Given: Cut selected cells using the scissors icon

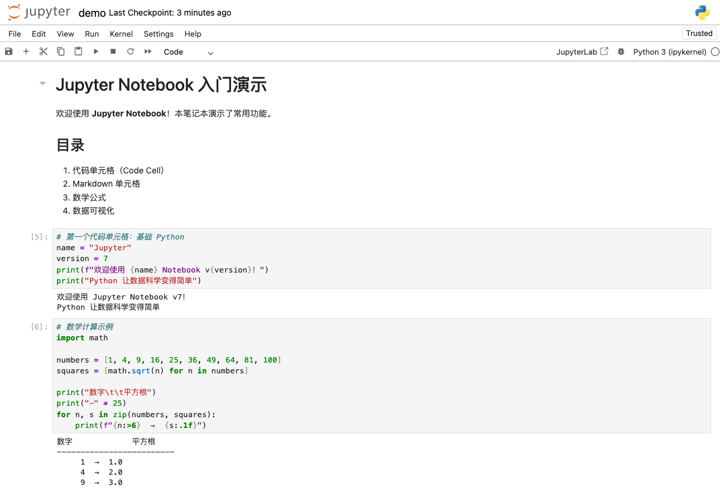Looking at the screenshot, I should (43, 52).
